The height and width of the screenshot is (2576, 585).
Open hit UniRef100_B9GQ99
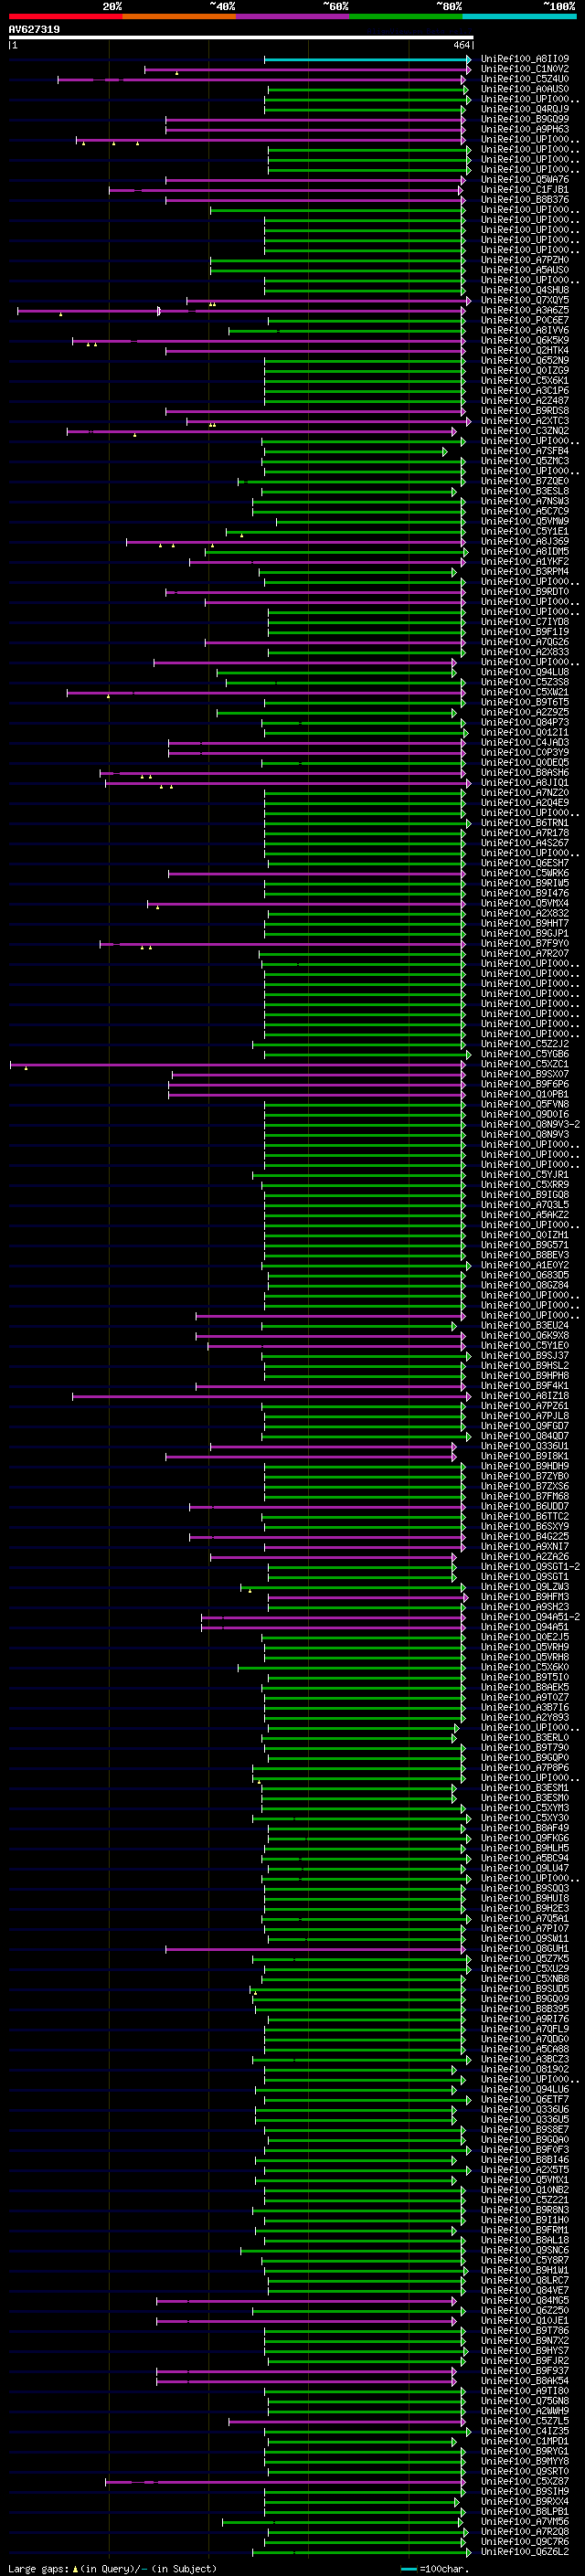tap(524, 120)
